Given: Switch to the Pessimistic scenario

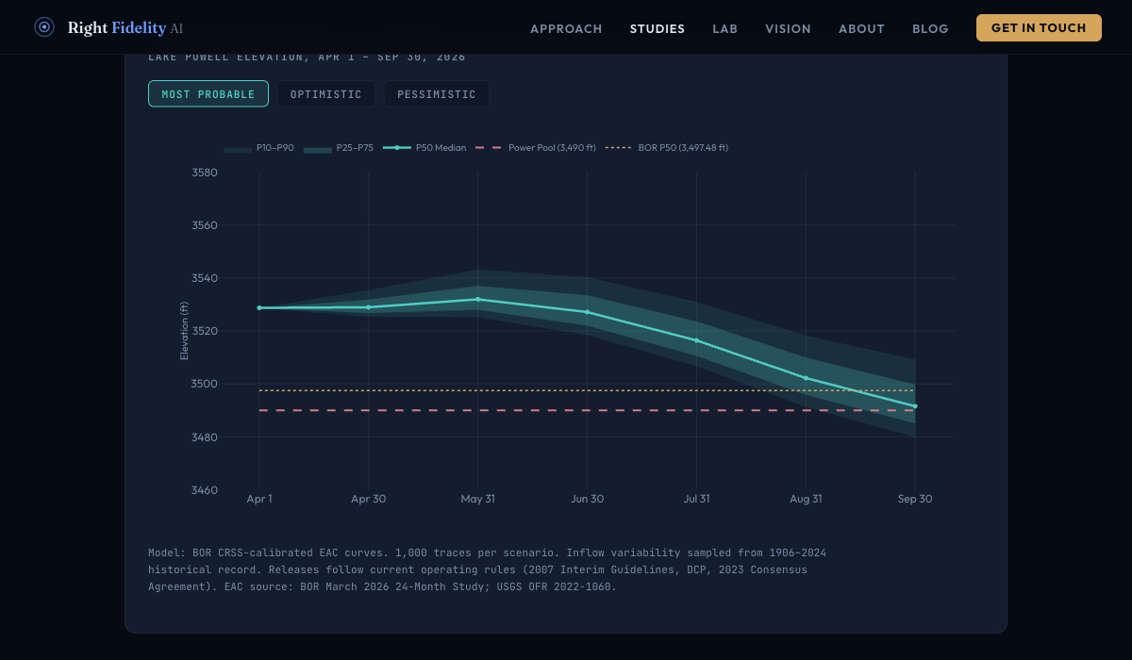Looking at the screenshot, I should tap(436, 94).
